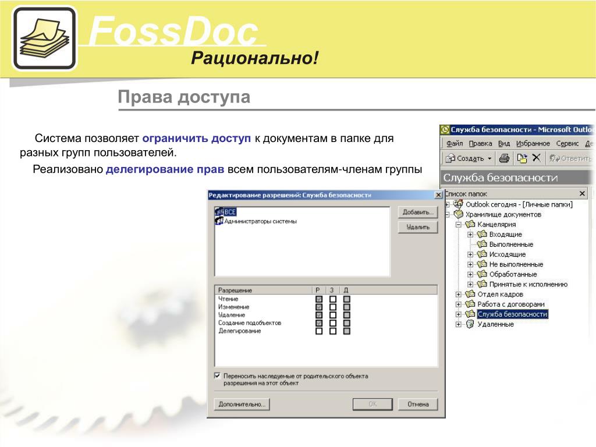The height and width of the screenshot is (447, 596).
Task: Collapse Хранилище документов tree node
Action: tap(448, 214)
